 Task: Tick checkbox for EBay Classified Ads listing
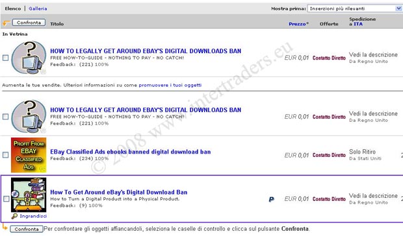5,155
